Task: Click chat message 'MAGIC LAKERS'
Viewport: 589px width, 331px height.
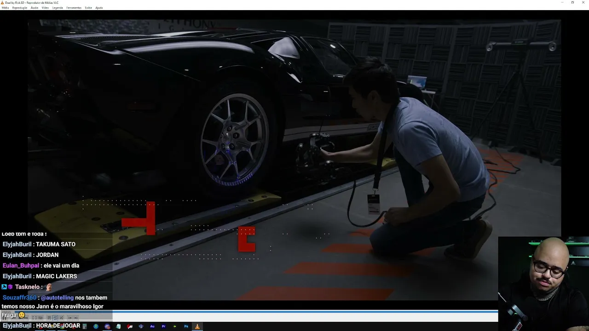Action: pyautogui.click(x=57, y=276)
